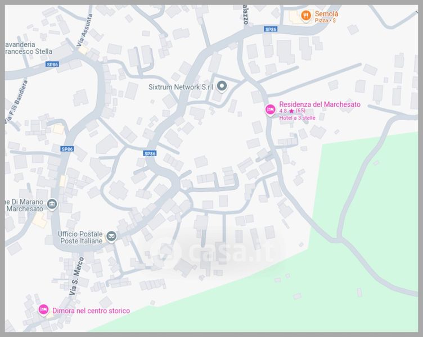Open the Residenza del Marchesato name label

[319, 104]
